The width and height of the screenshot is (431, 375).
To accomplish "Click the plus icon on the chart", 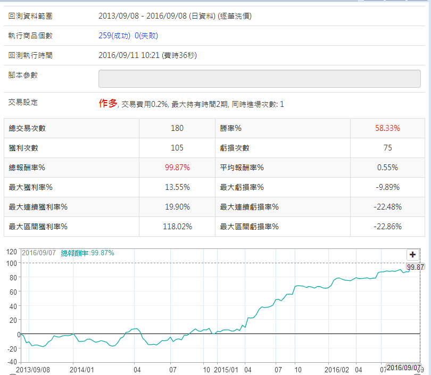I will pyautogui.click(x=412, y=255).
